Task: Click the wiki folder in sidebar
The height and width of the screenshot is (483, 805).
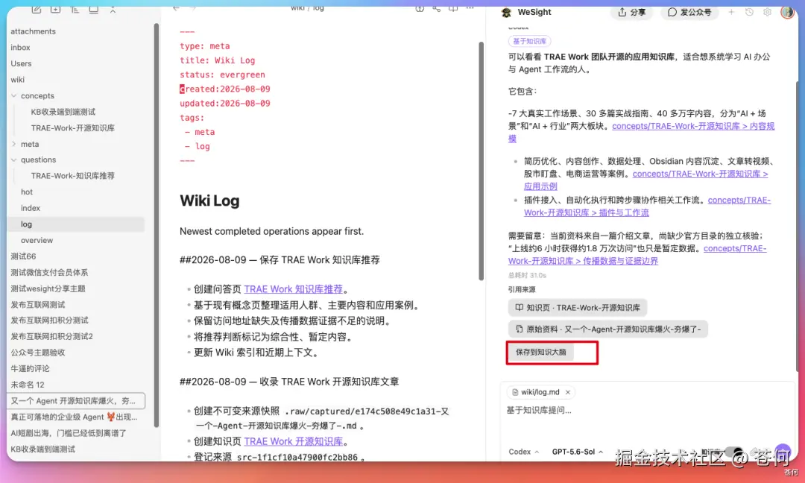Action: tap(17, 80)
